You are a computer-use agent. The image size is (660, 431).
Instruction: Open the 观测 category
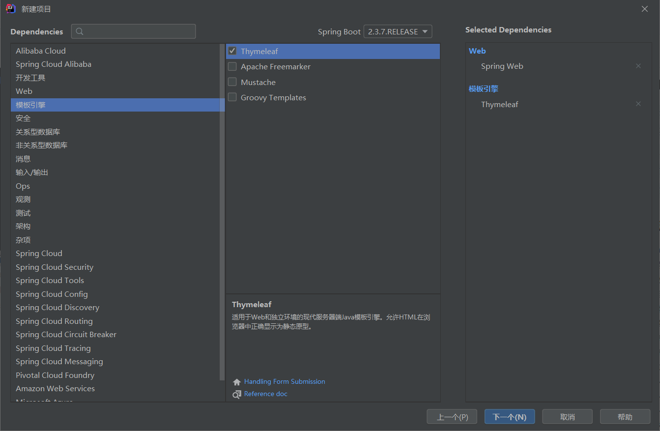click(115, 199)
